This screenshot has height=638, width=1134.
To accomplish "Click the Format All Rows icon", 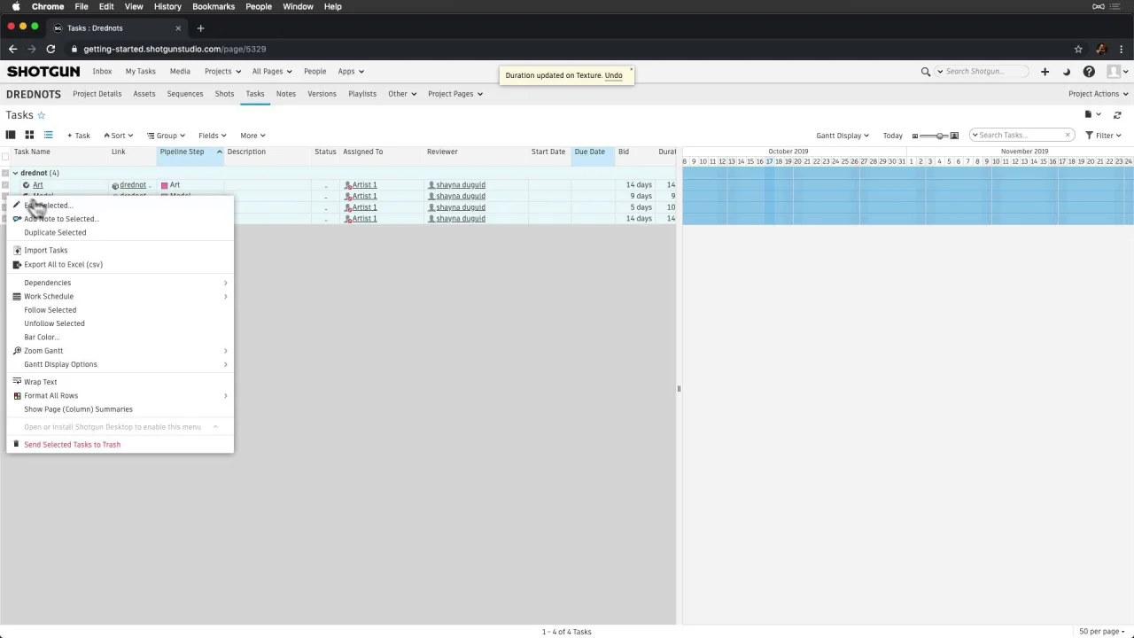I will [17, 395].
